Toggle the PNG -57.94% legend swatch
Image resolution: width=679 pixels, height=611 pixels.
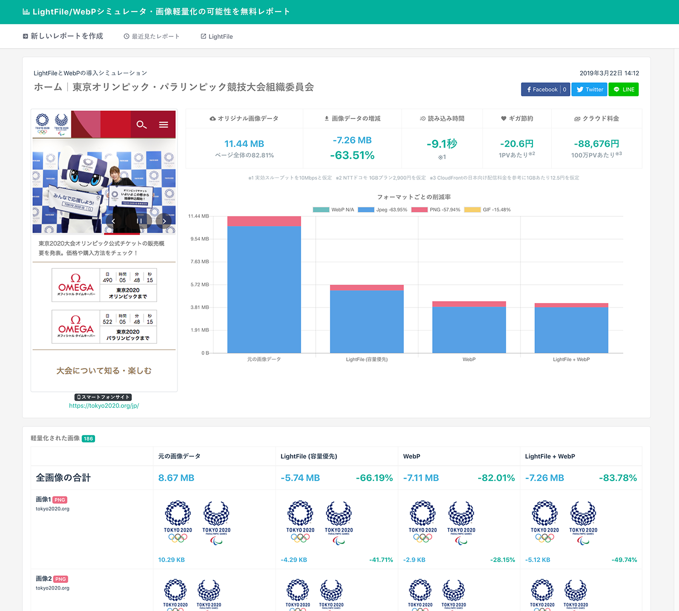coord(420,210)
